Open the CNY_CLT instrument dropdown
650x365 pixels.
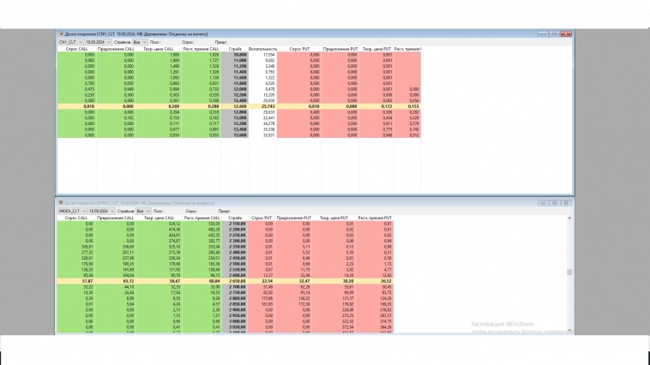pyautogui.click(x=69, y=41)
